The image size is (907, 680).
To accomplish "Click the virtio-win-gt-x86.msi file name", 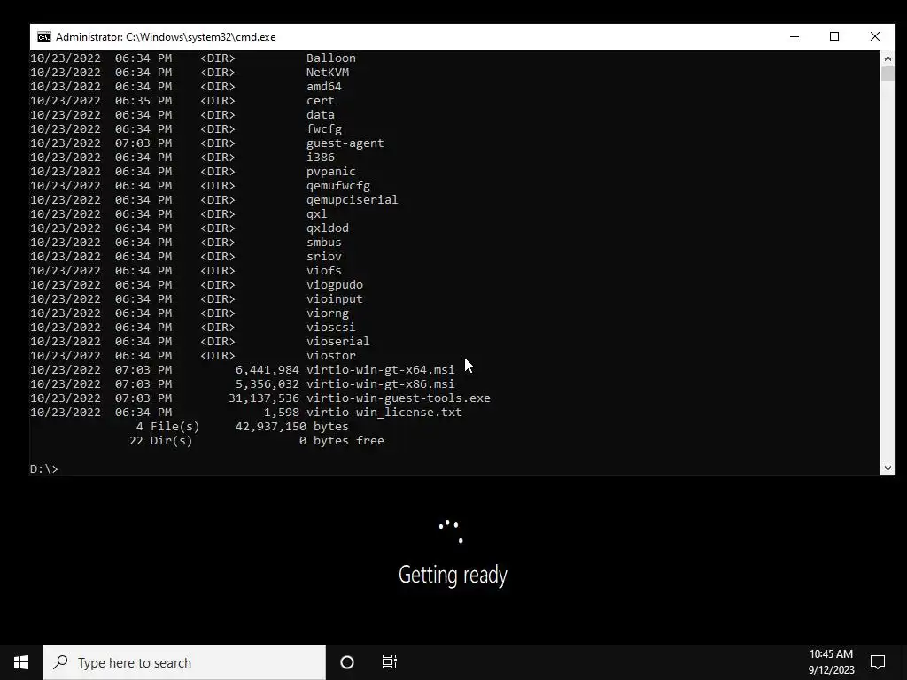I will tap(381, 384).
